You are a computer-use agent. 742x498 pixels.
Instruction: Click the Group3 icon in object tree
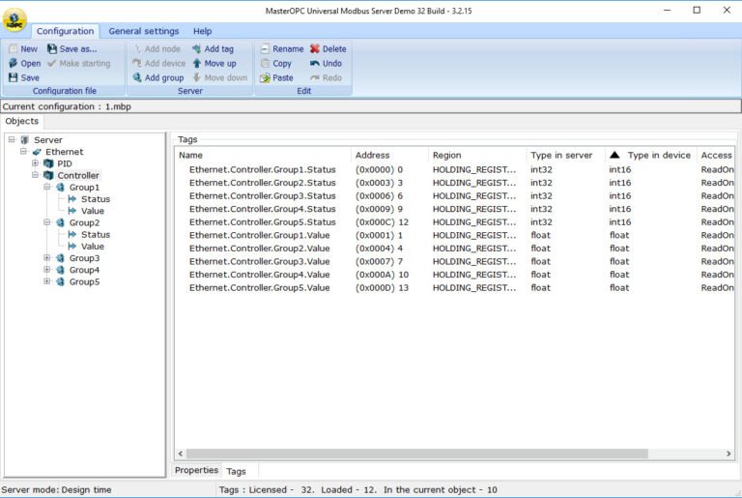coord(60,258)
